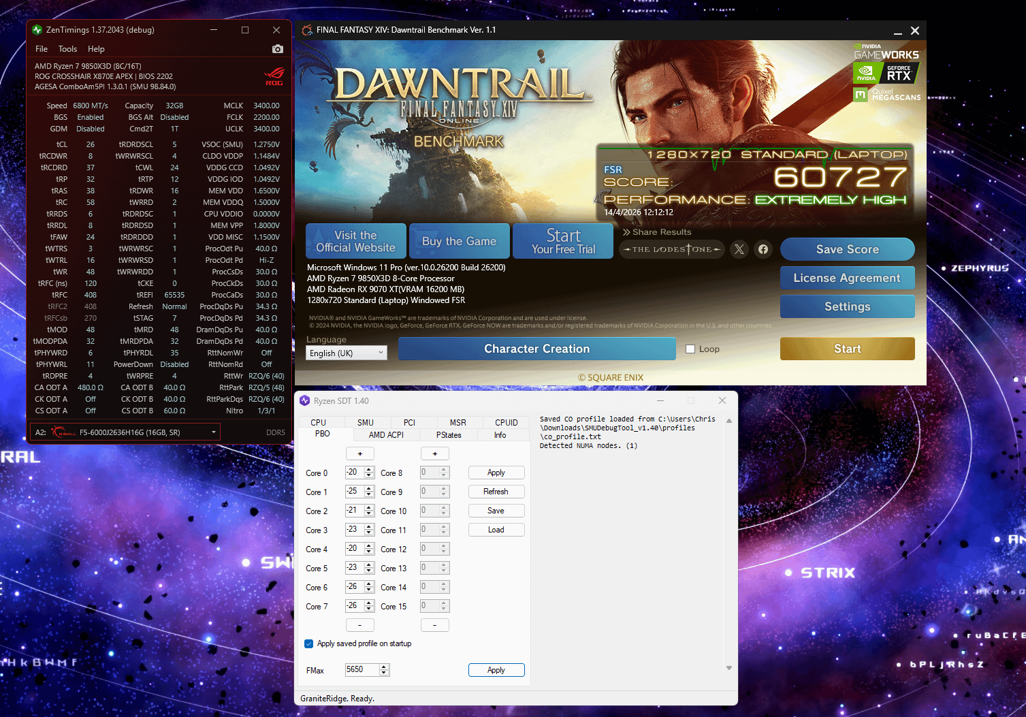Increment the Core 0 offset spinner
The width and height of the screenshot is (1026, 717).
[369, 469]
